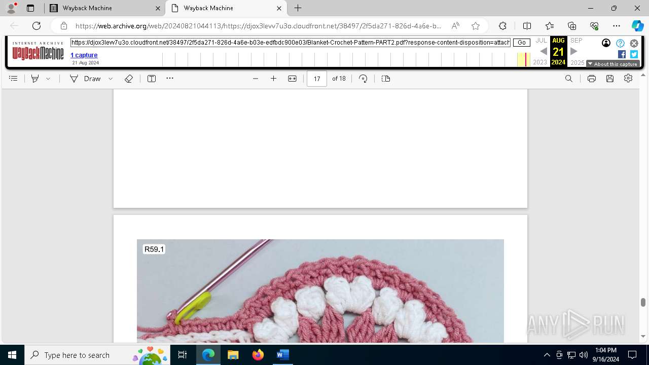
Task: Select year 2023 in Wayback timeline
Action: pyautogui.click(x=540, y=62)
